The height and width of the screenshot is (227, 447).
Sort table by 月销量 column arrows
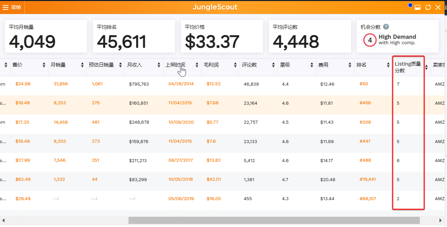pyautogui.click(x=82, y=65)
